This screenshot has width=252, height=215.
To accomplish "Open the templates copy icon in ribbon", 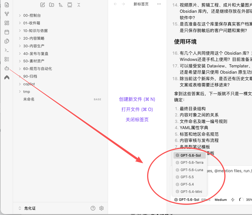I will (x=7, y=41).
